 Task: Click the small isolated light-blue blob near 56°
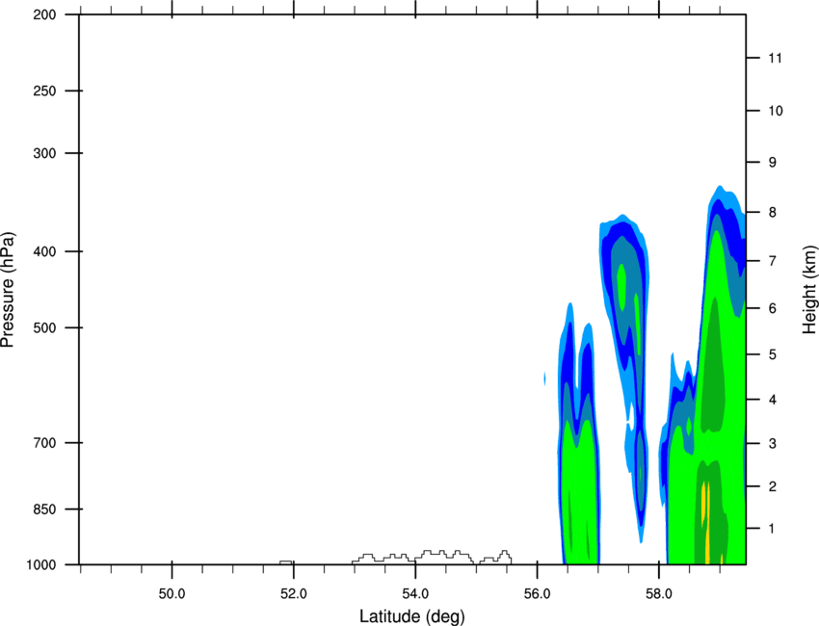point(544,378)
